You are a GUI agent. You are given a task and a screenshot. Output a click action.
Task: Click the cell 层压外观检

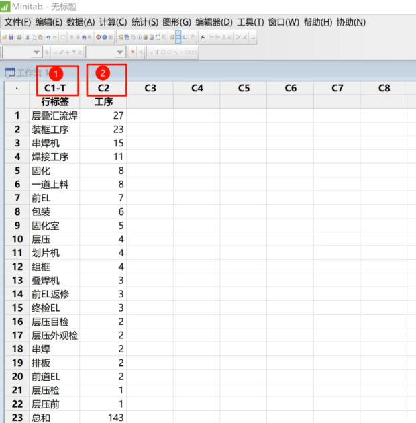55,335
